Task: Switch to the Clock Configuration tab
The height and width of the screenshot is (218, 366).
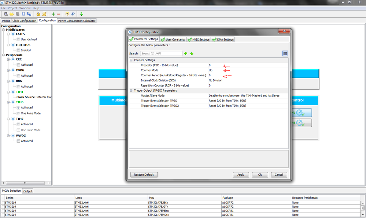Action: tap(24, 21)
